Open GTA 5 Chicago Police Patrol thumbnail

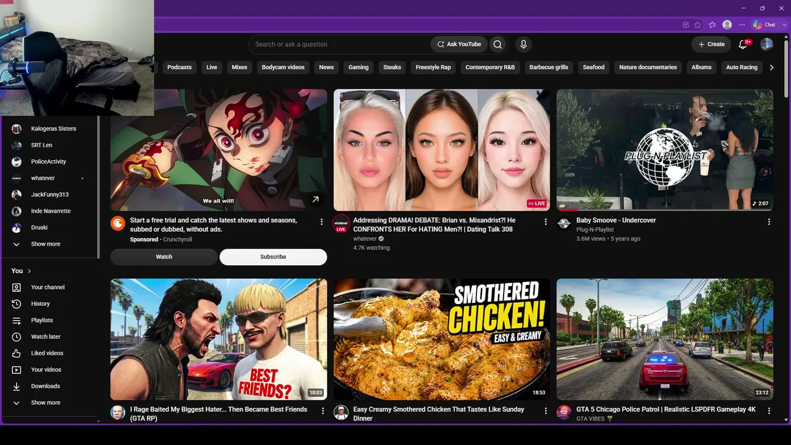665,339
